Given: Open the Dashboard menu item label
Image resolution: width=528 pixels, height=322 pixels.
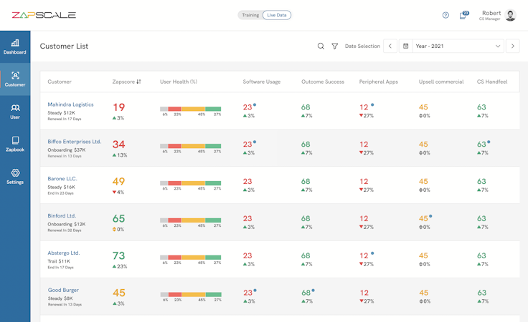Looking at the screenshot, I should [x=15, y=52].
